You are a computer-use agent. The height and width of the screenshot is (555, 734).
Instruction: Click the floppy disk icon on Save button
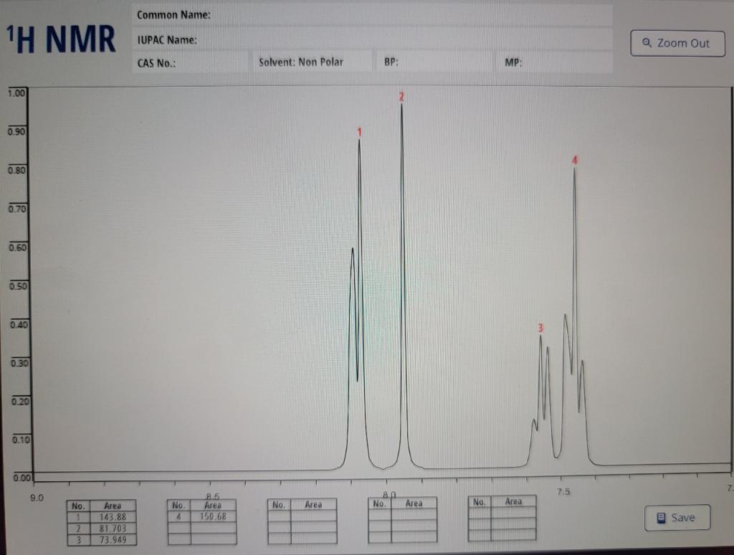(659, 517)
